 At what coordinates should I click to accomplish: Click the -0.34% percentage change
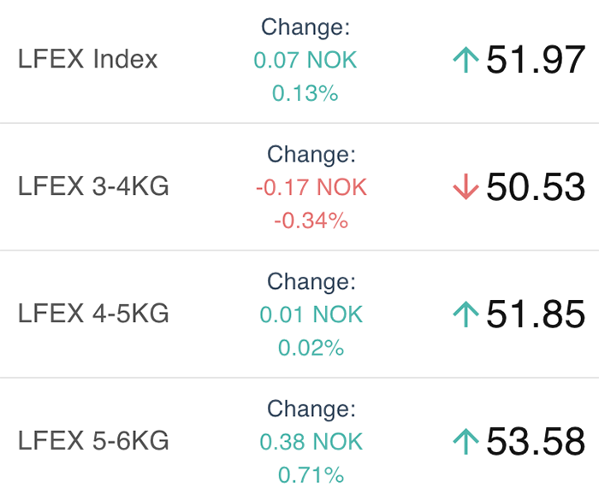[x=311, y=221]
